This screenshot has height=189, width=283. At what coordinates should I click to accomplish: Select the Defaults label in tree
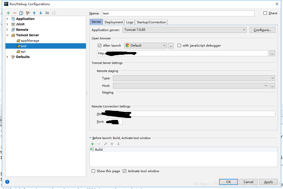[23, 57]
